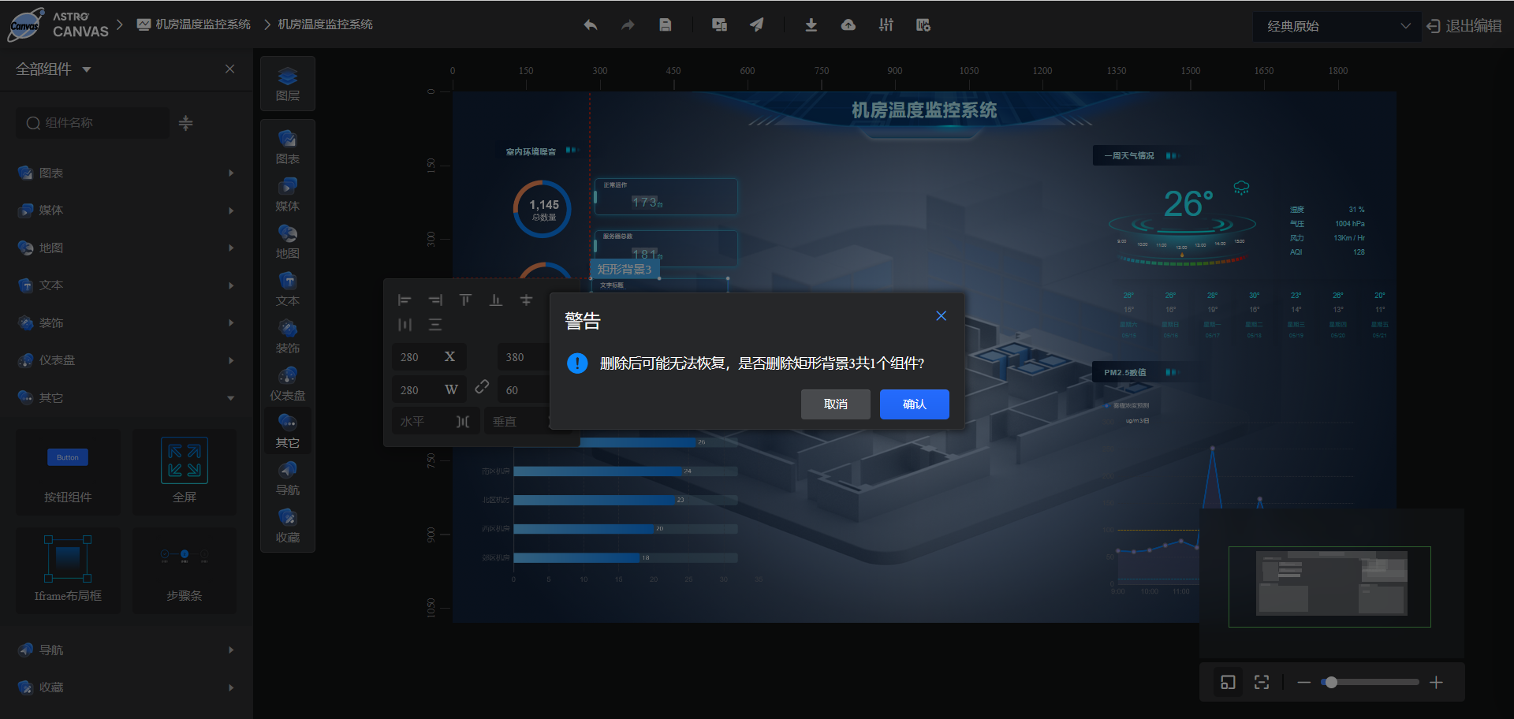The height and width of the screenshot is (719, 1514).
Task: Click the align left icon
Action: (x=405, y=300)
